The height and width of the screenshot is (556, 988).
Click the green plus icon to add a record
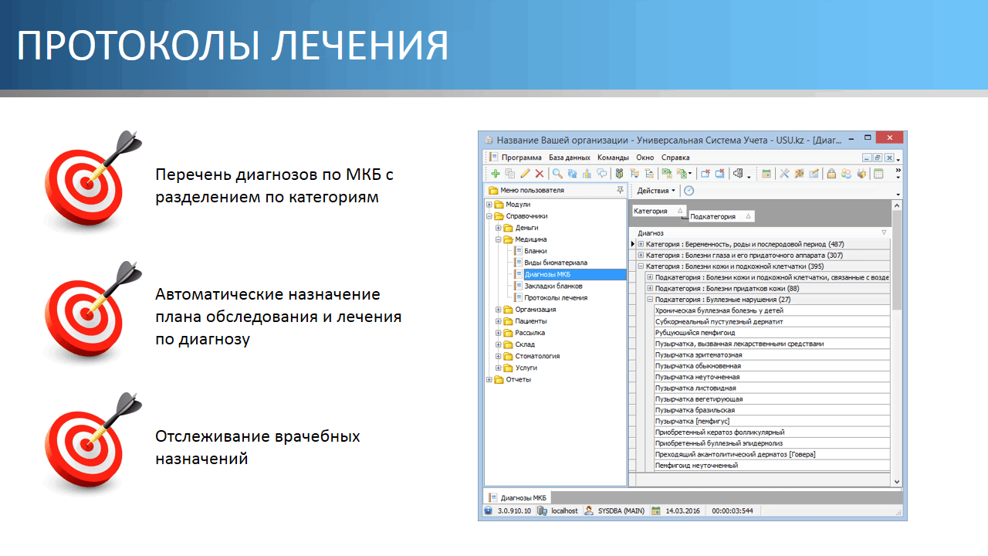[x=496, y=173]
